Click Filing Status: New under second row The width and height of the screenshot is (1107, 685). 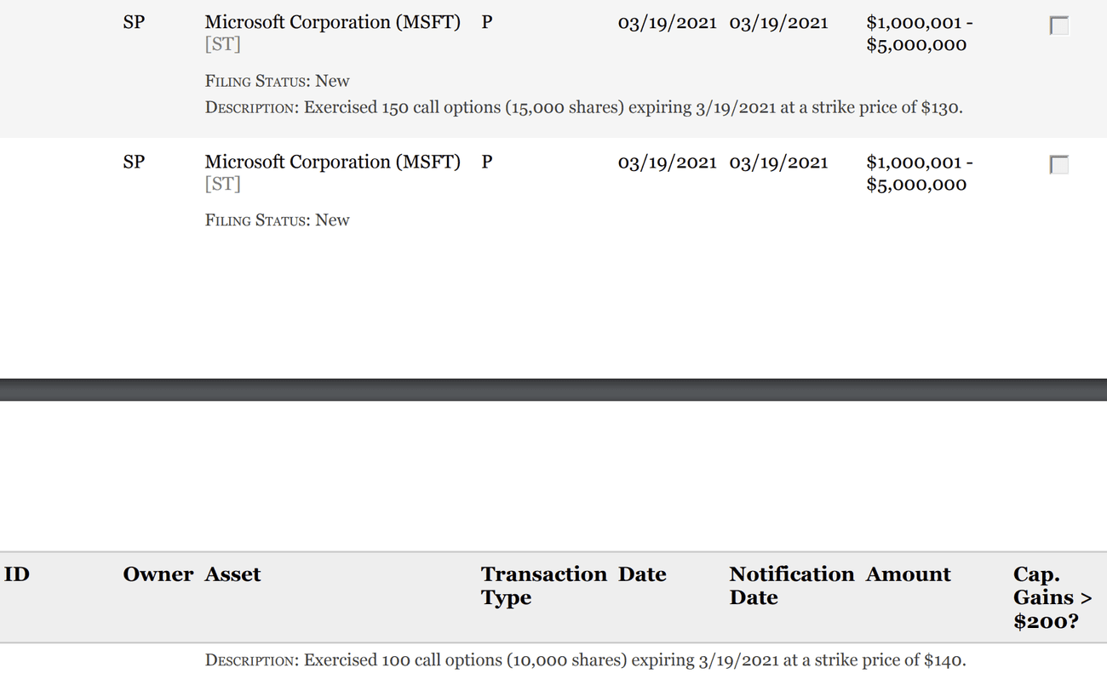[277, 220]
